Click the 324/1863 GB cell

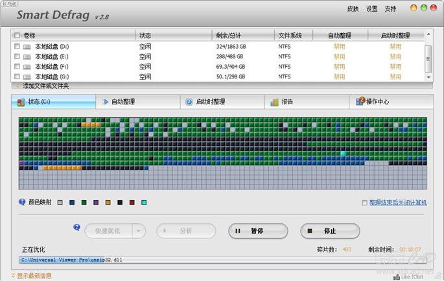231,47
